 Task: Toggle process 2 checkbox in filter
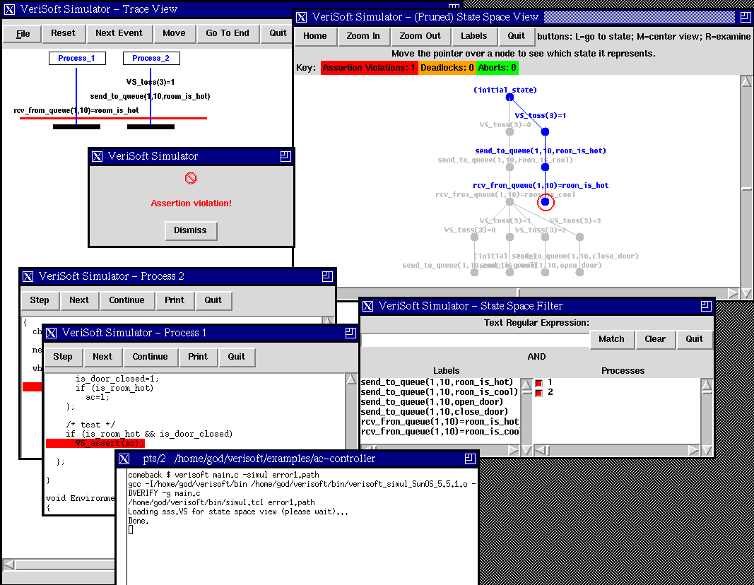pyautogui.click(x=538, y=393)
